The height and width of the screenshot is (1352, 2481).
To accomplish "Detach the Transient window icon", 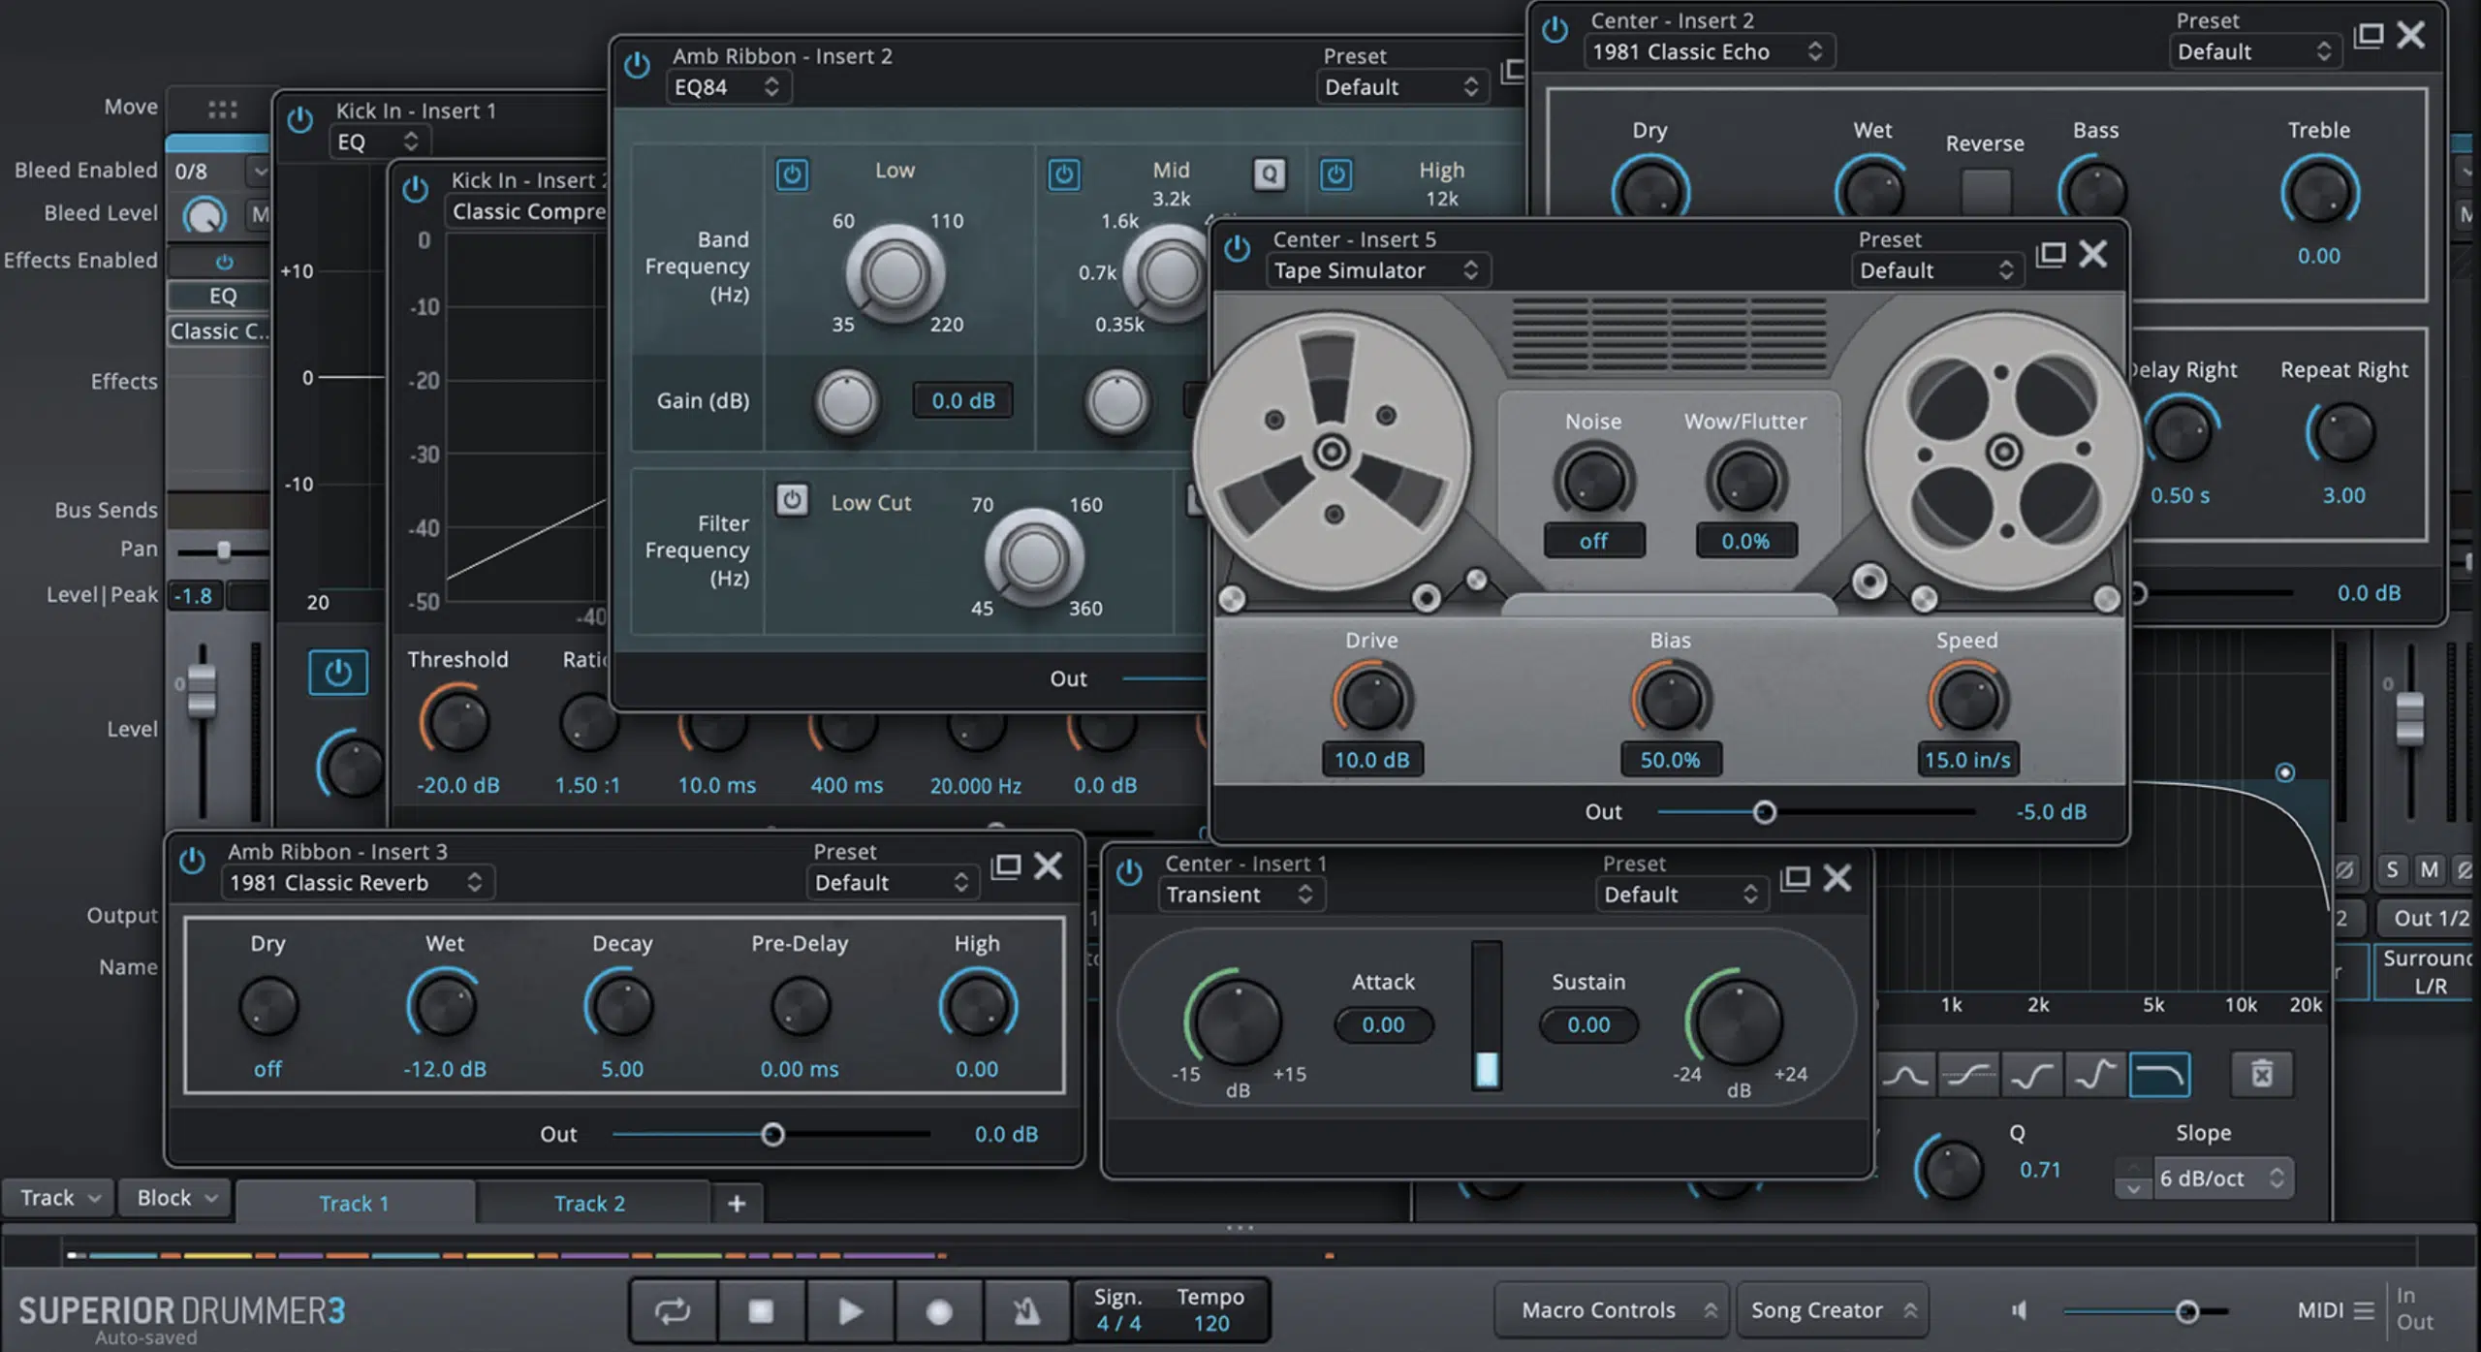I will [x=1795, y=878].
